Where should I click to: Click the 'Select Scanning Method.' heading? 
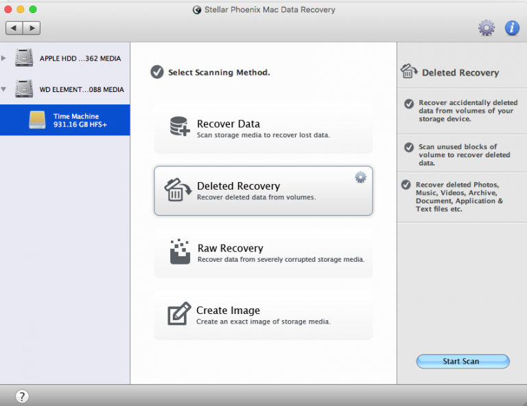(x=219, y=72)
